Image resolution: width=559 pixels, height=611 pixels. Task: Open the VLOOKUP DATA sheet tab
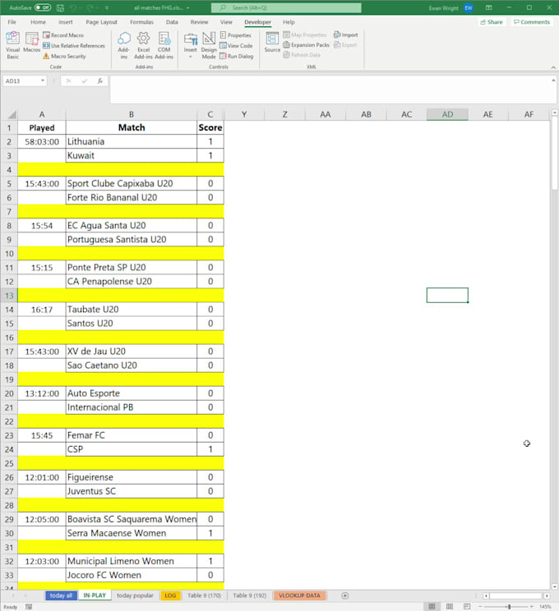[299, 595]
